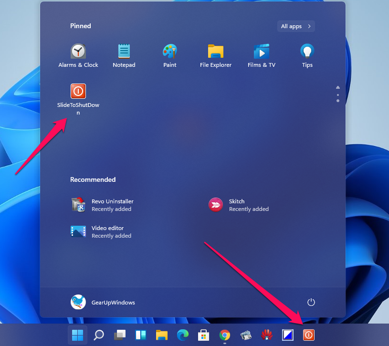
Task: Open File Explorer from the Pinned apps
Action: tap(216, 55)
